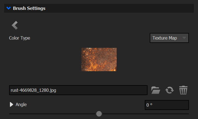Click the Brush Settings header title
The image size is (198, 119).
coord(29,8)
